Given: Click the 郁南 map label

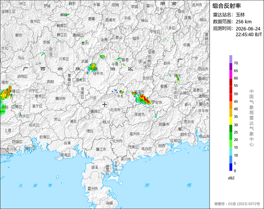Looking at the screenshot, I should (164, 86).
